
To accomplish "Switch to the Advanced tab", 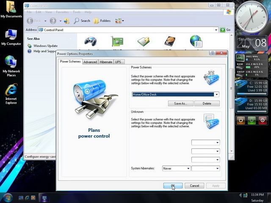I will click(x=90, y=62).
